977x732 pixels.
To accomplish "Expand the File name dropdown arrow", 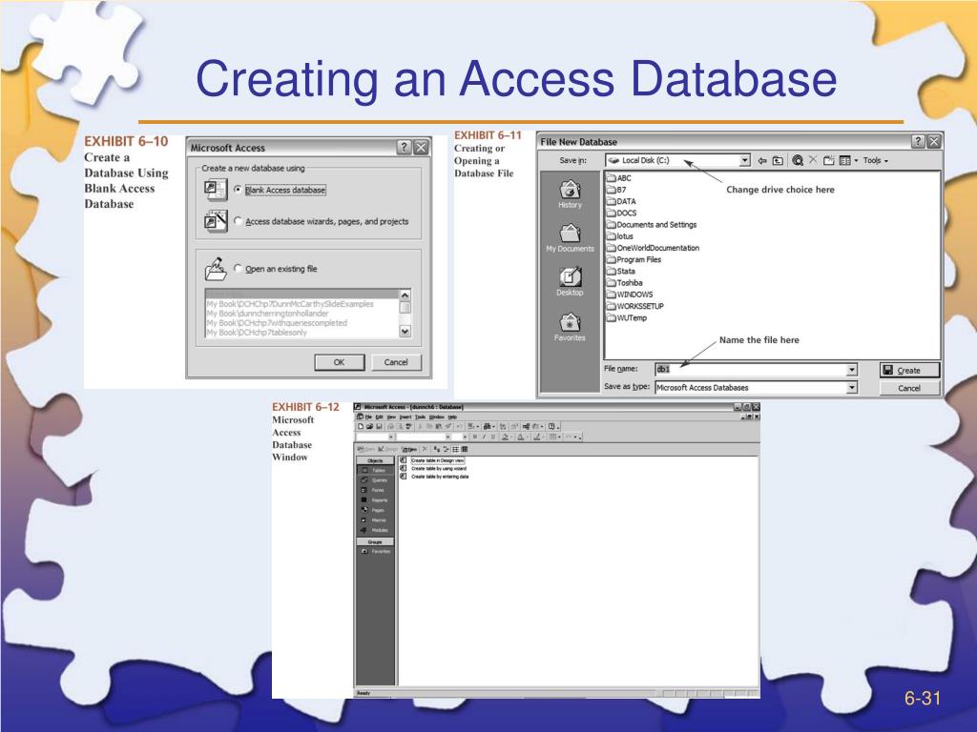I will [x=852, y=370].
